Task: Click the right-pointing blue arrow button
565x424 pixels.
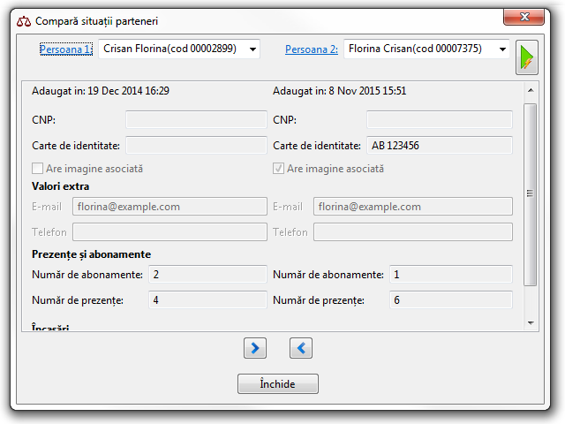Action: click(254, 349)
